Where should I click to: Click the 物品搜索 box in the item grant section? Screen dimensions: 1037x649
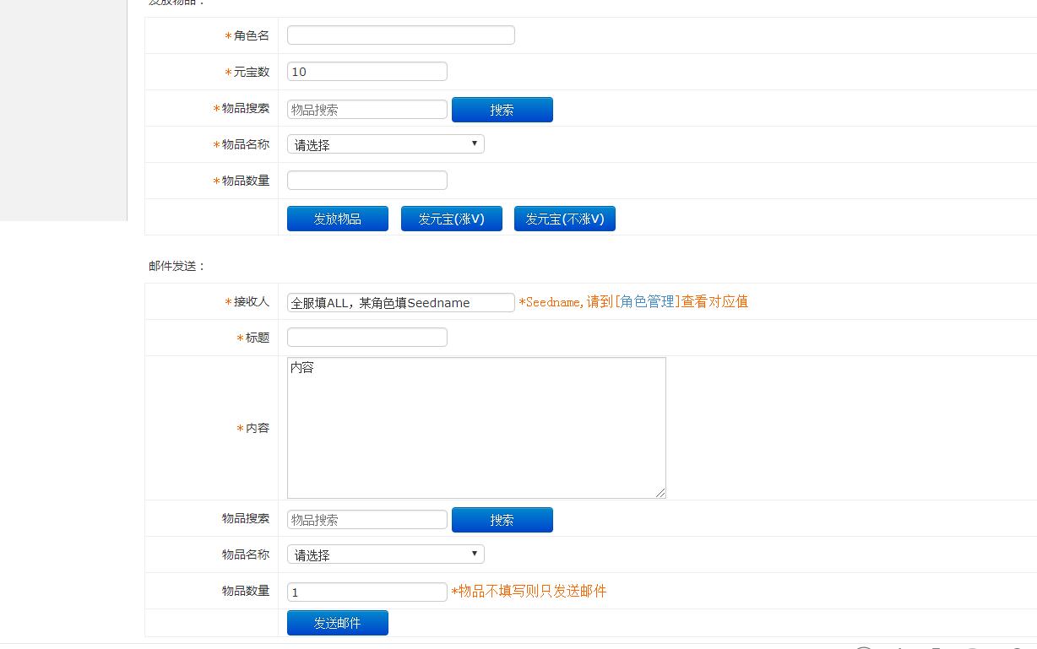366,110
